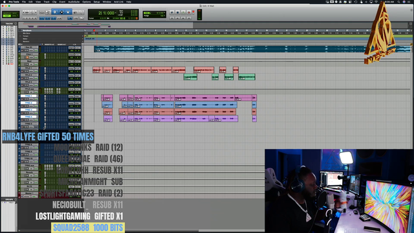Click the horizontal zoom out button
The width and height of the screenshot is (414, 233).
[23, 12]
